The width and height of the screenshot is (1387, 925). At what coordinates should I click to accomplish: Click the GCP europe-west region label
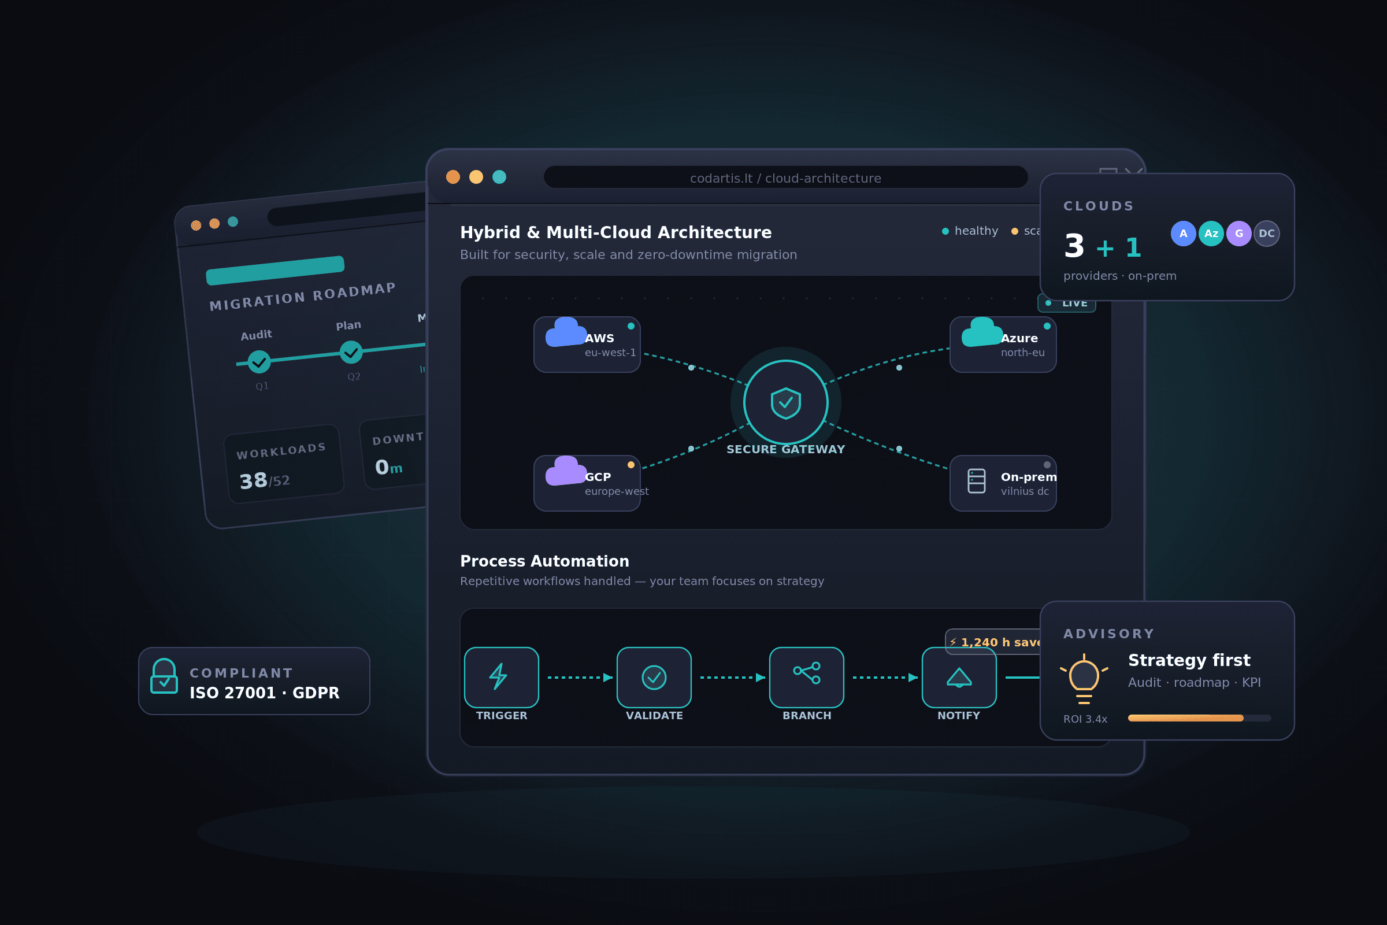pos(617,491)
